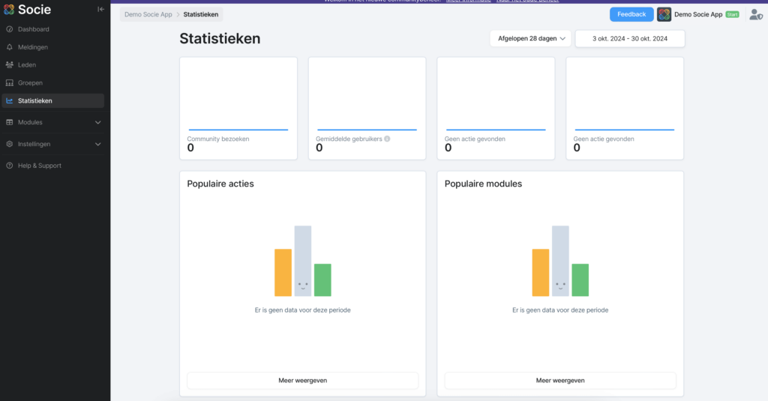Expand the Instellingen section chevron
Viewport: 768px width, 401px height.
pos(97,144)
